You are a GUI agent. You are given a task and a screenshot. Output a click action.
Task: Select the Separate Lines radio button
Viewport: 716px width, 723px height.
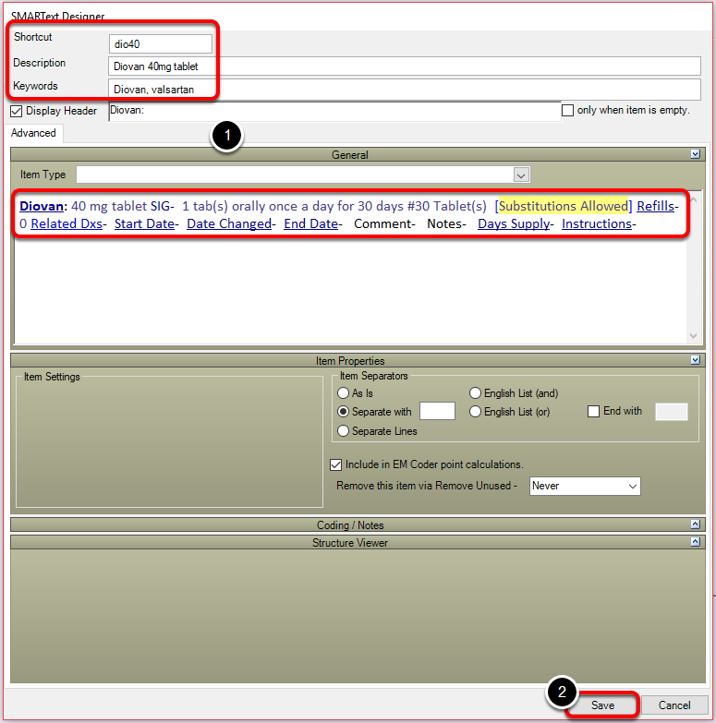click(x=343, y=430)
